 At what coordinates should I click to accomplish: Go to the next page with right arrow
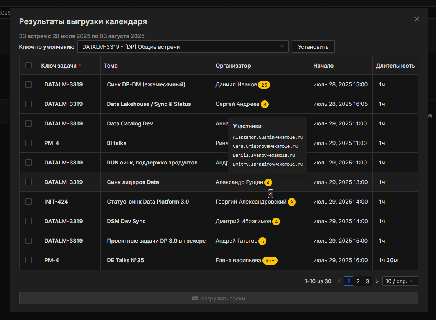coord(377,281)
